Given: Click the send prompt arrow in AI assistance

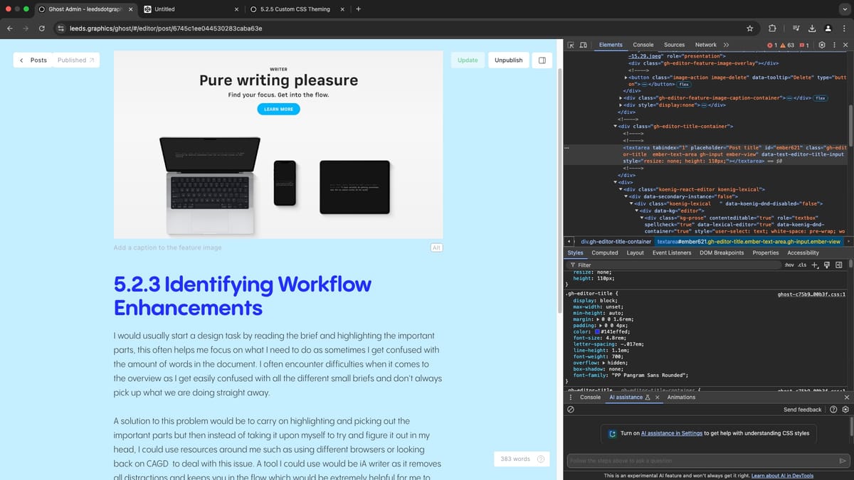Looking at the screenshot, I should 842,460.
